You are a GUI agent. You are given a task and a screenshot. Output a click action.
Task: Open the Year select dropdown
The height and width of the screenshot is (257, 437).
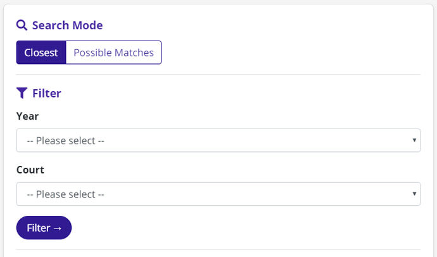point(218,141)
